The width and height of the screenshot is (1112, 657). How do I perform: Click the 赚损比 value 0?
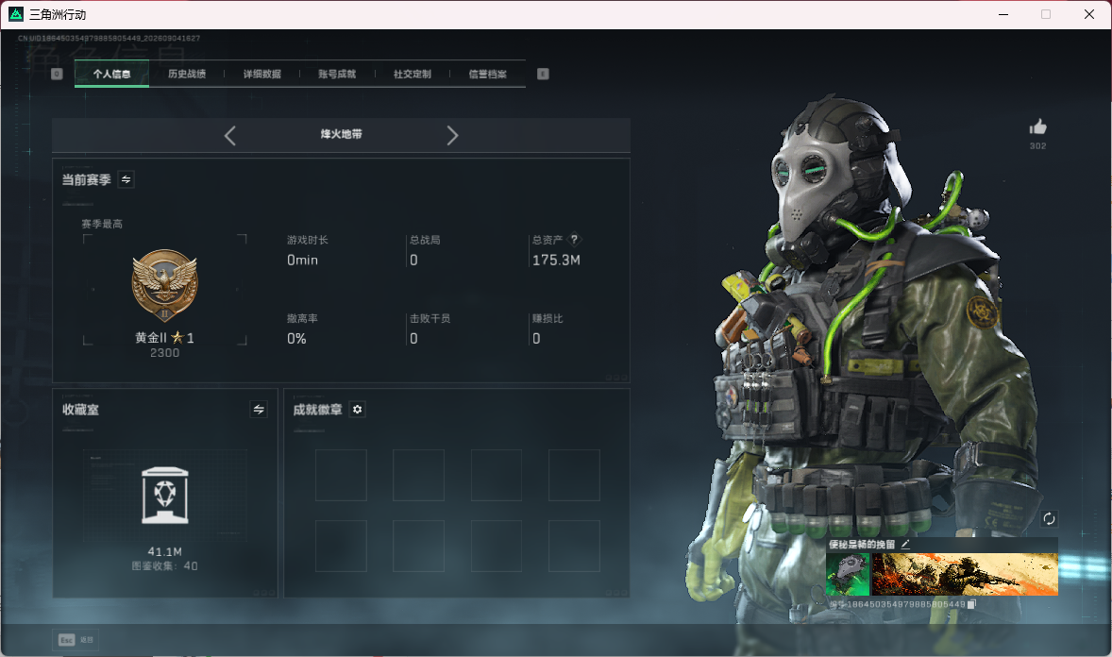(x=536, y=339)
